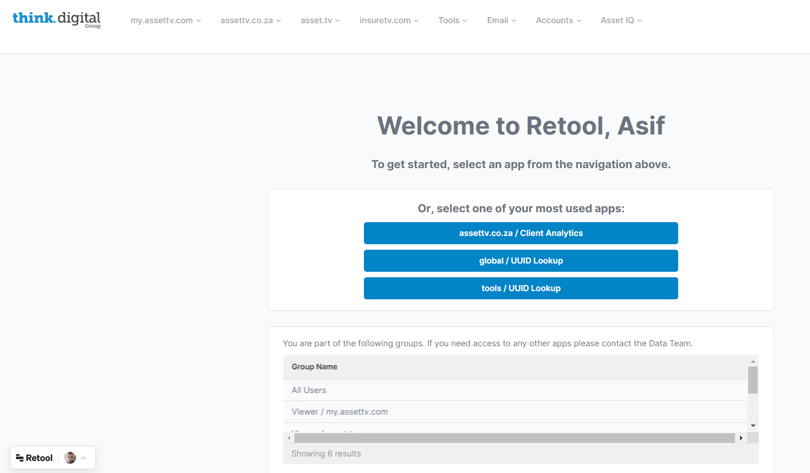Image resolution: width=810 pixels, height=473 pixels.
Task: Launch assettv.co.za / Client Analytics app
Action: click(x=521, y=233)
